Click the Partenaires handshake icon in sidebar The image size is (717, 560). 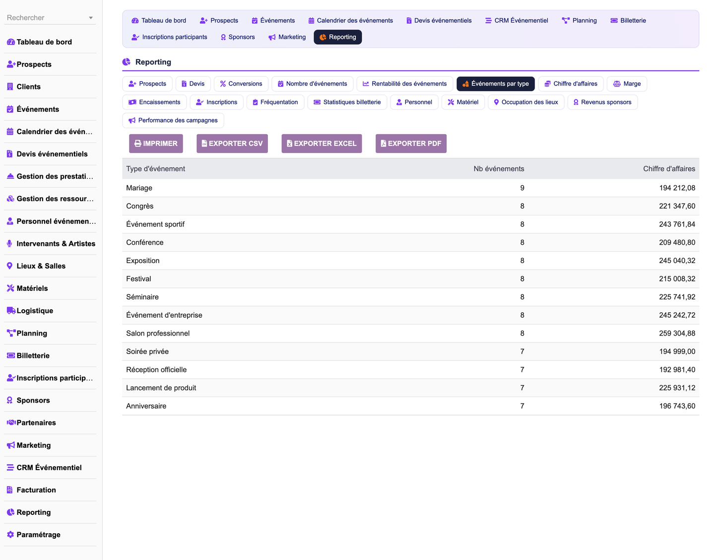coord(11,423)
